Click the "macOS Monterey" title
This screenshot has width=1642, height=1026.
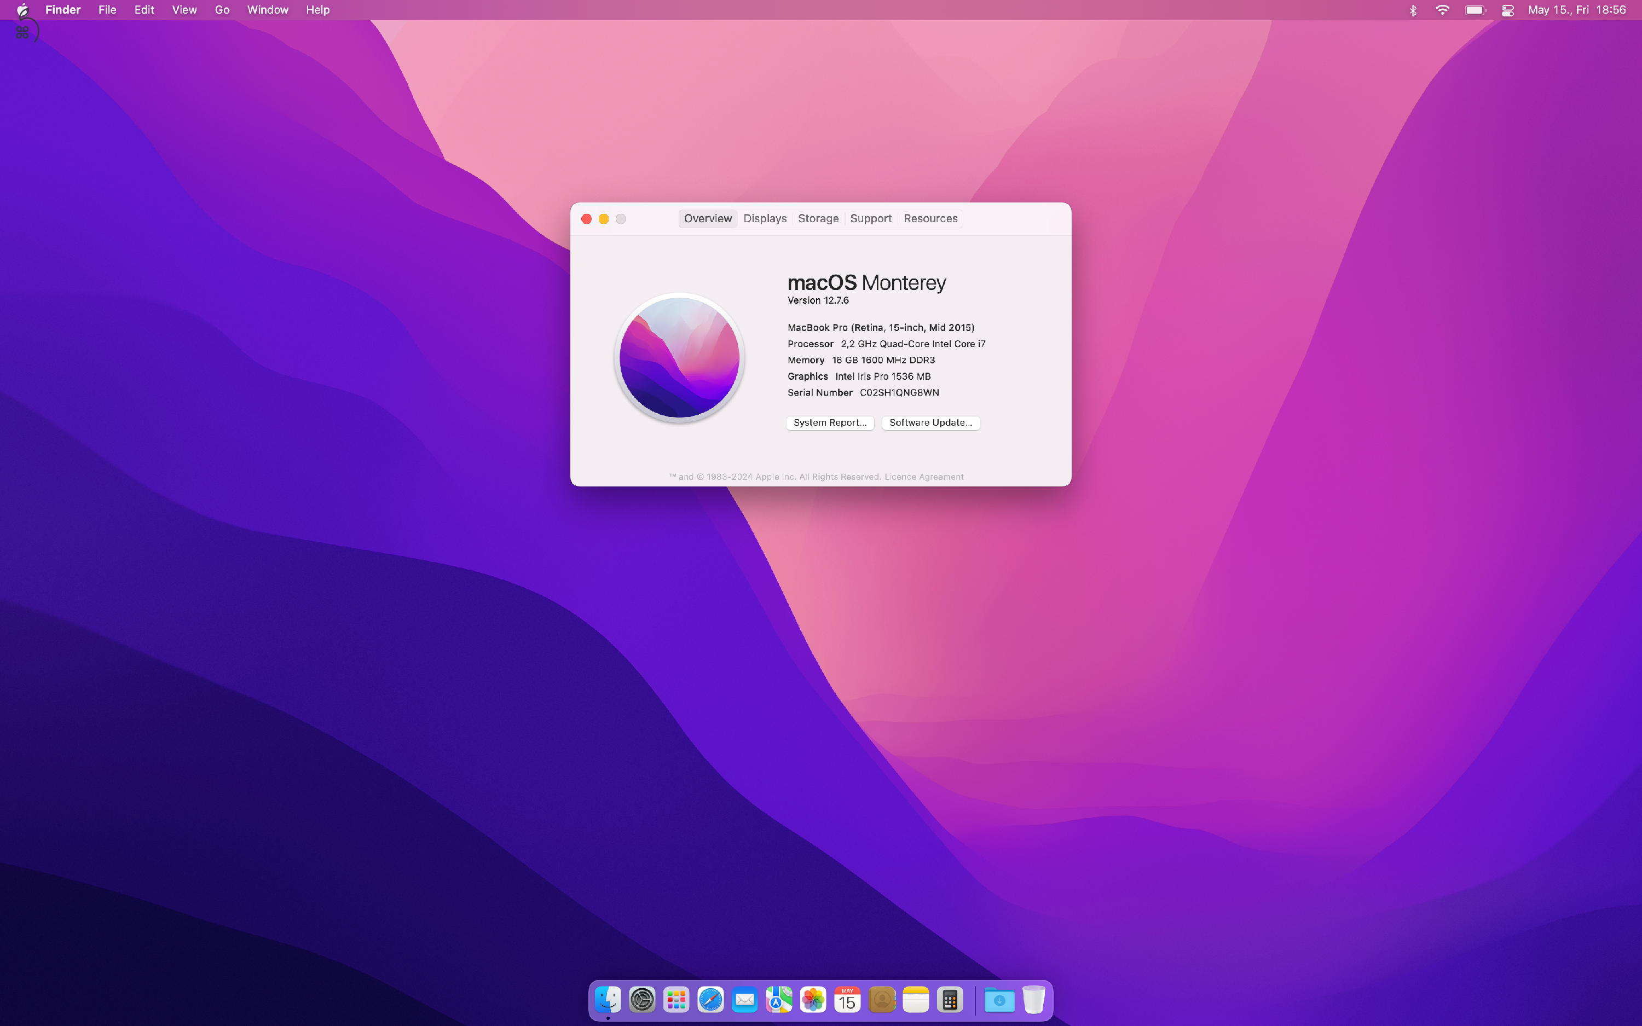point(866,282)
